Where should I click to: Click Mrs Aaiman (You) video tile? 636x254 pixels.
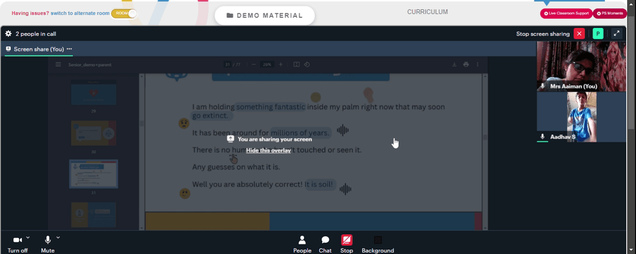pyautogui.click(x=581, y=66)
